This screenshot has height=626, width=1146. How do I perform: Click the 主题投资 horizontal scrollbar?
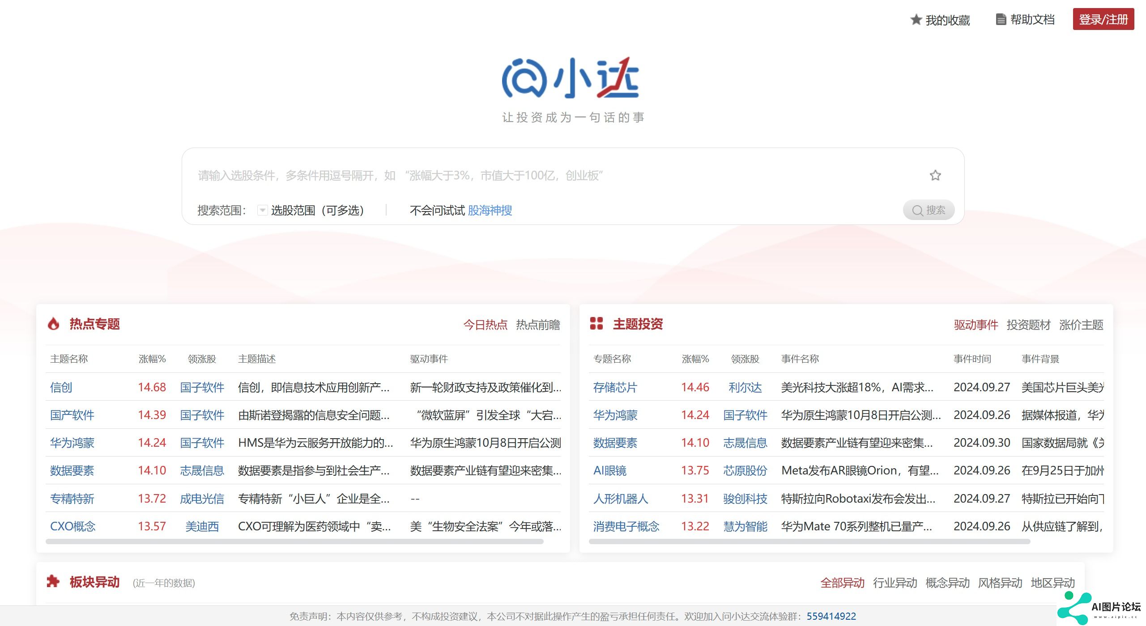click(x=809, y=541)
